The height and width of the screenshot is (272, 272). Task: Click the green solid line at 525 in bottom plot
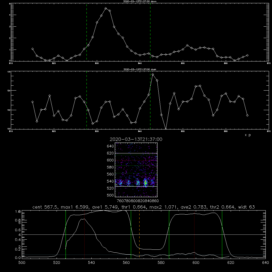click(66, 234)
